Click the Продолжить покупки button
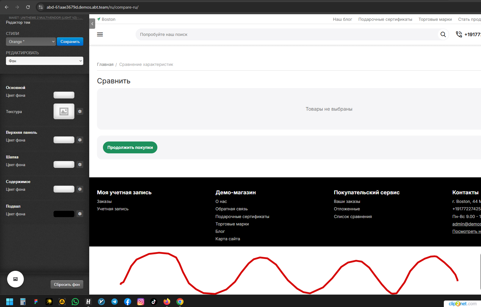This screenshot has width=481, height=307. coord(130,147)
